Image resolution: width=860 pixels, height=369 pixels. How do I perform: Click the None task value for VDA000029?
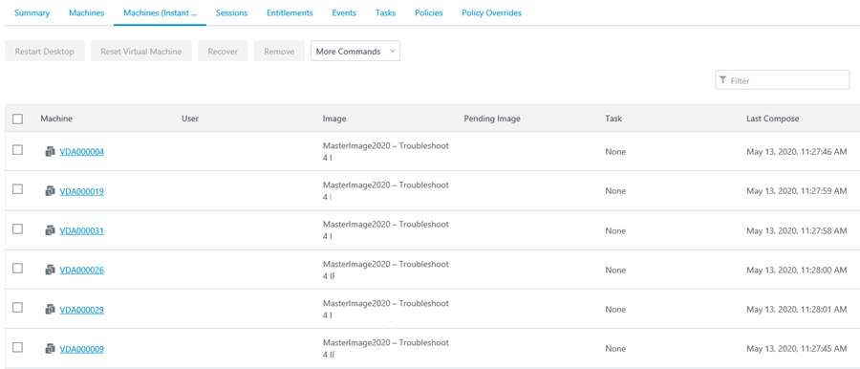[615, 310]
